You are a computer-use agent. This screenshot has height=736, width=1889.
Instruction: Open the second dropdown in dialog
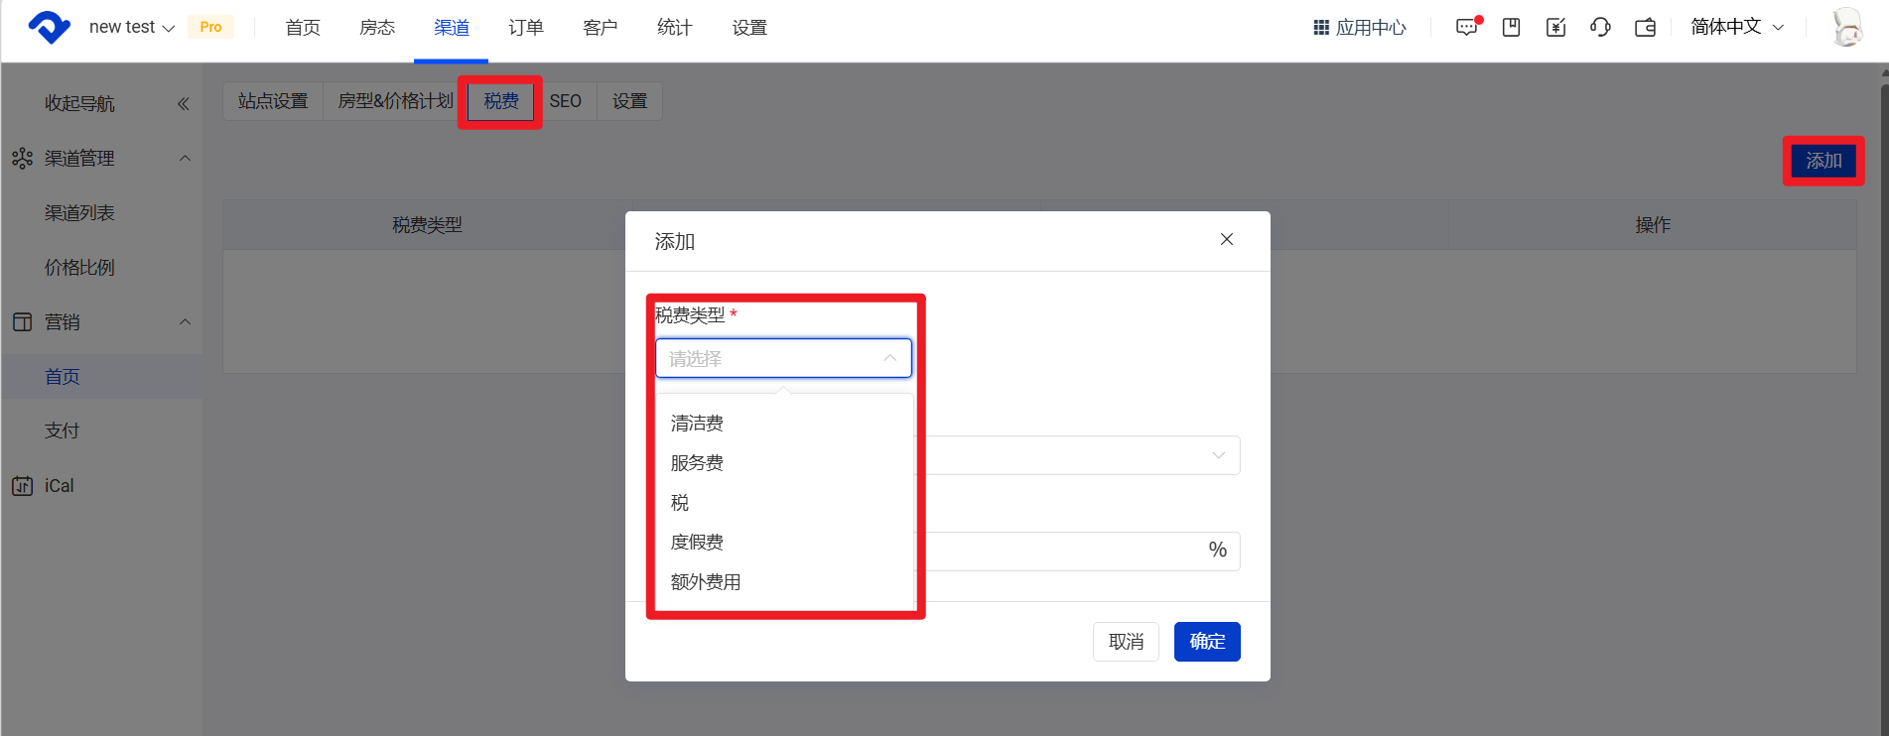click(x=1082, y=455)
